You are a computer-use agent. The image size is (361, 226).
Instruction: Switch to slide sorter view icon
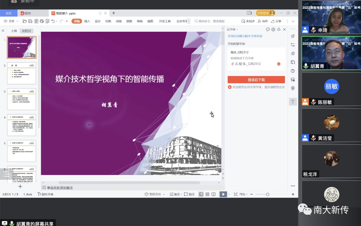tap(207, 194)
